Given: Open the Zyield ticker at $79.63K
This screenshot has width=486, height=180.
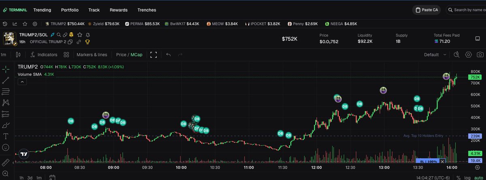Looking at the screenshot, I should [104, 24].
